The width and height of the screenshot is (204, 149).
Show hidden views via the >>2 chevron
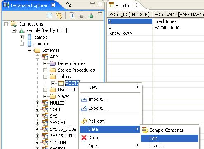pyautogui.click(x=68, y=4)
